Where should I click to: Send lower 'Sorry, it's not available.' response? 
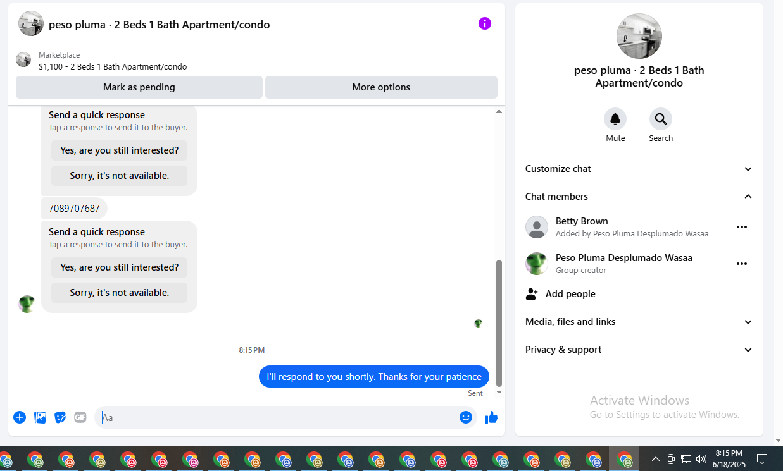click(x=120, y=293)
